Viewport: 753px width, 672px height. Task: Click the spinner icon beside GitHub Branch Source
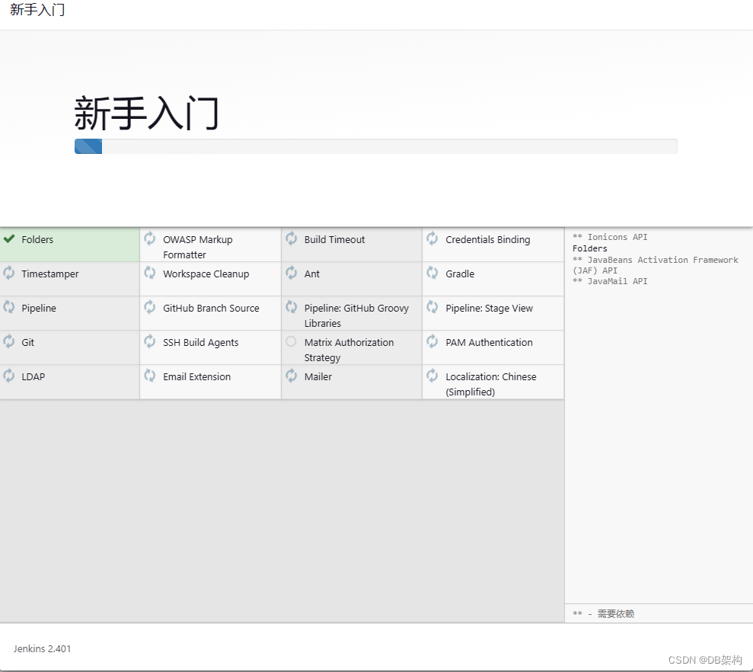pyautogui.click(x=150, y=307)
